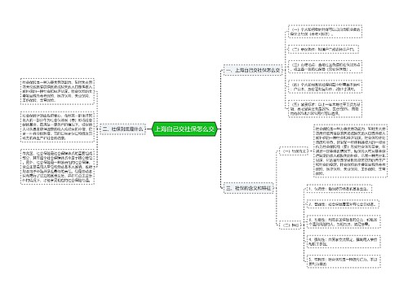Click the (二) 特征 sub-node
Viewport: 408px width, 293px height.
point(290,225)
